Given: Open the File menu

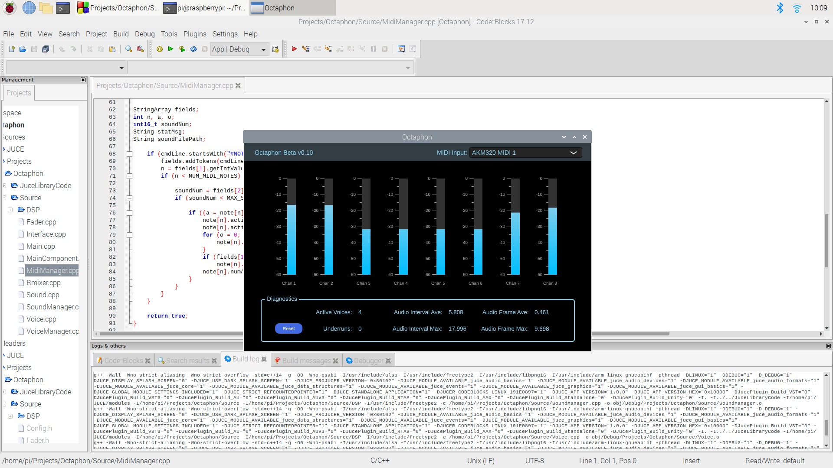Looking at the screenshot, I should [8, 34].
